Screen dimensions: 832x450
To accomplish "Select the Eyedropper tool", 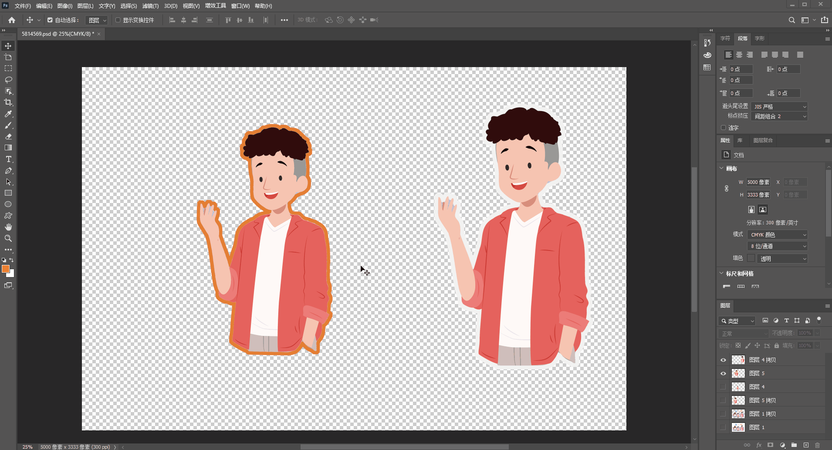I will 8,114.
